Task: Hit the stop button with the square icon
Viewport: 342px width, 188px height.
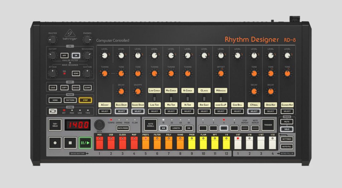Action: (70, 143)
